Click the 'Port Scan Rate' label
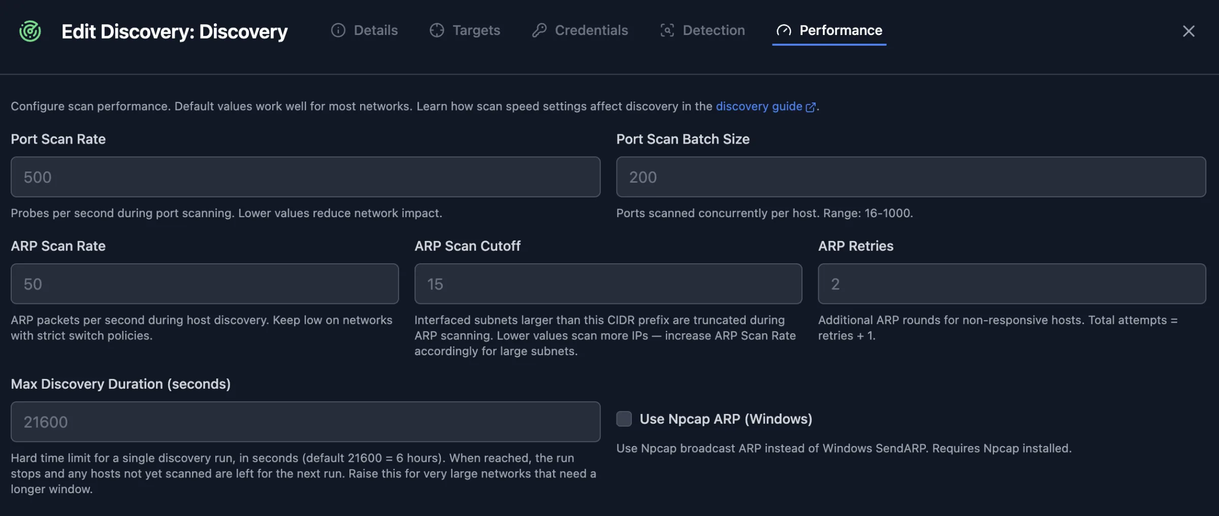 58,139
